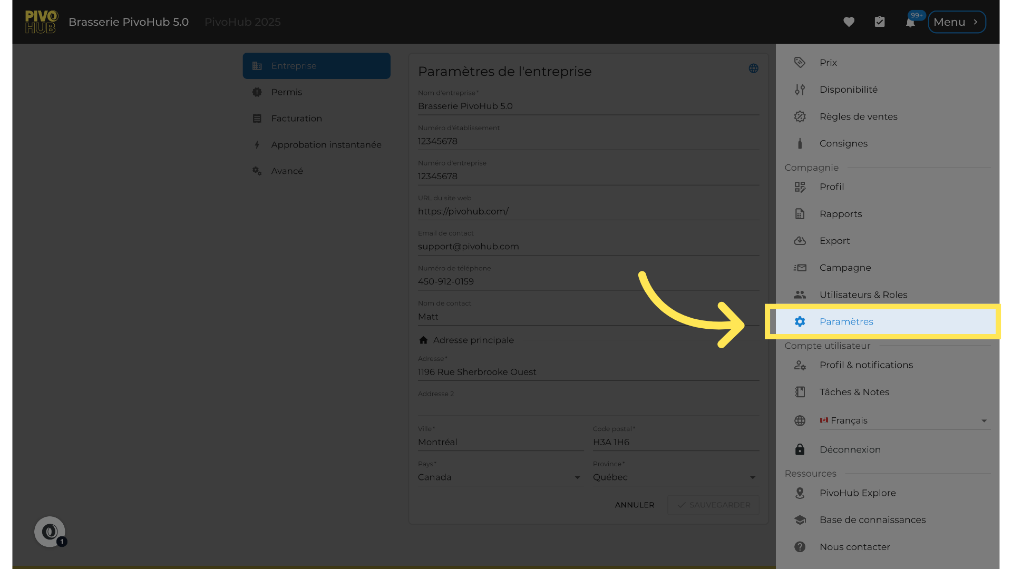The width and height of the screenshot is (1012, 569).
Task: Select Export in the Compagnie section
Action: click(x=834, y=241)
